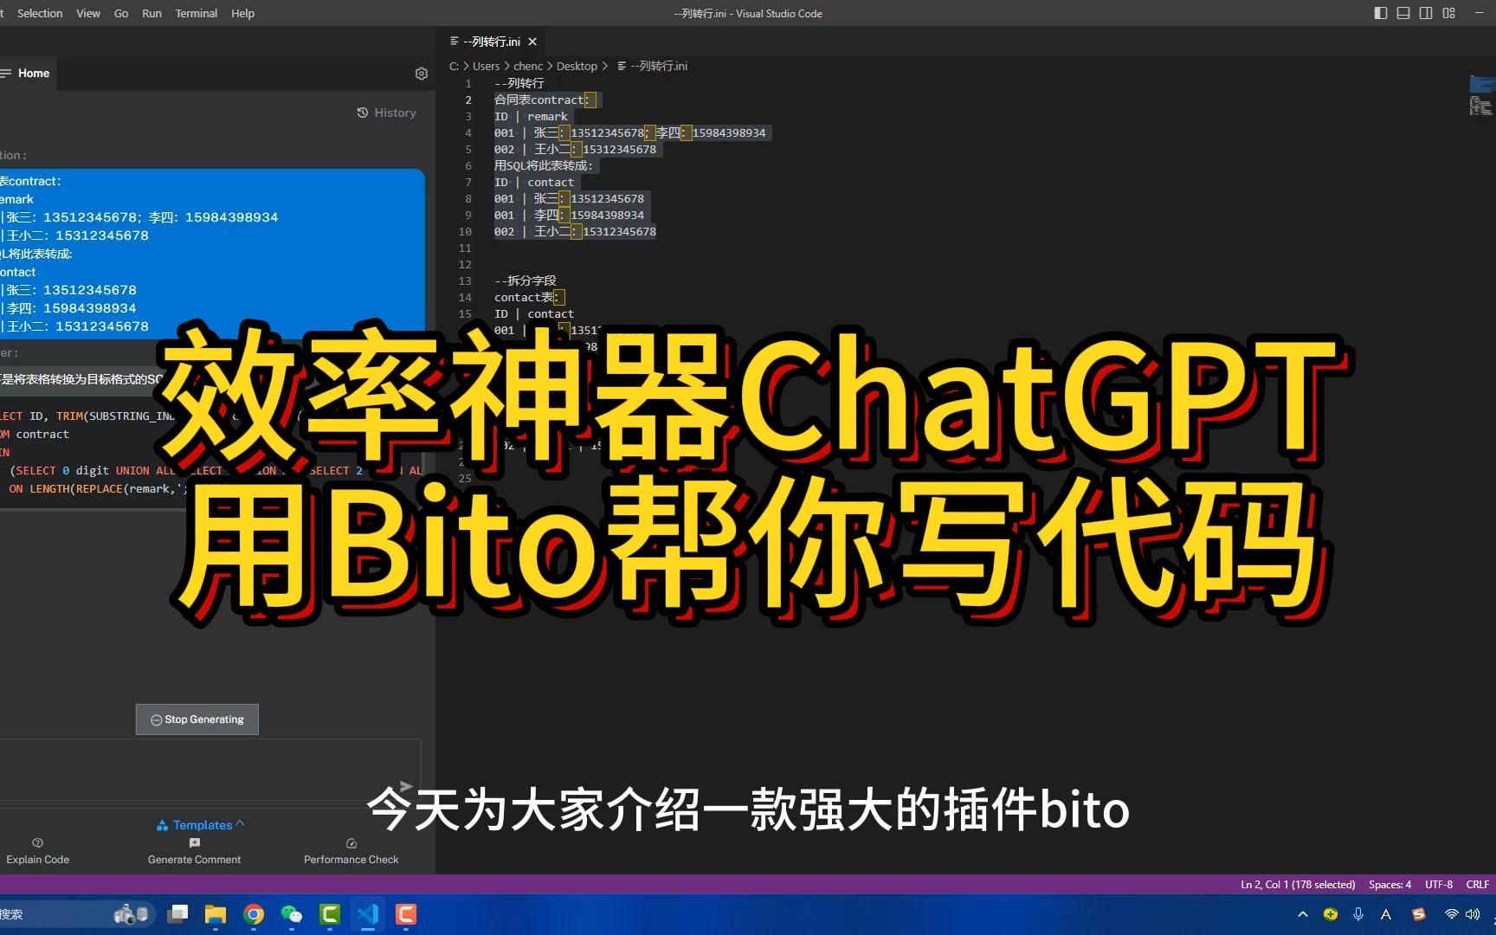Screen dimensions: 1496x935
Task: Open orange Camtasia recorder taskbar icon
Action: pyautogui.click(x=406, y=914)
